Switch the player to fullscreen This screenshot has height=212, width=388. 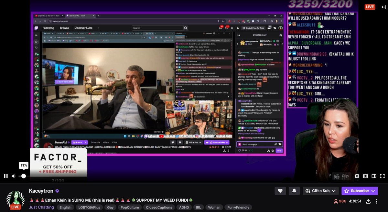382,176
